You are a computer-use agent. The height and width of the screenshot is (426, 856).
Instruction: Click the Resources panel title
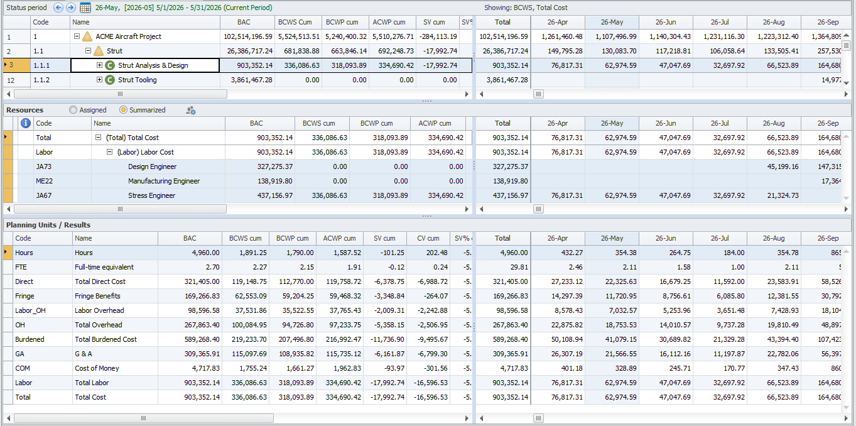tap(25, 110)
